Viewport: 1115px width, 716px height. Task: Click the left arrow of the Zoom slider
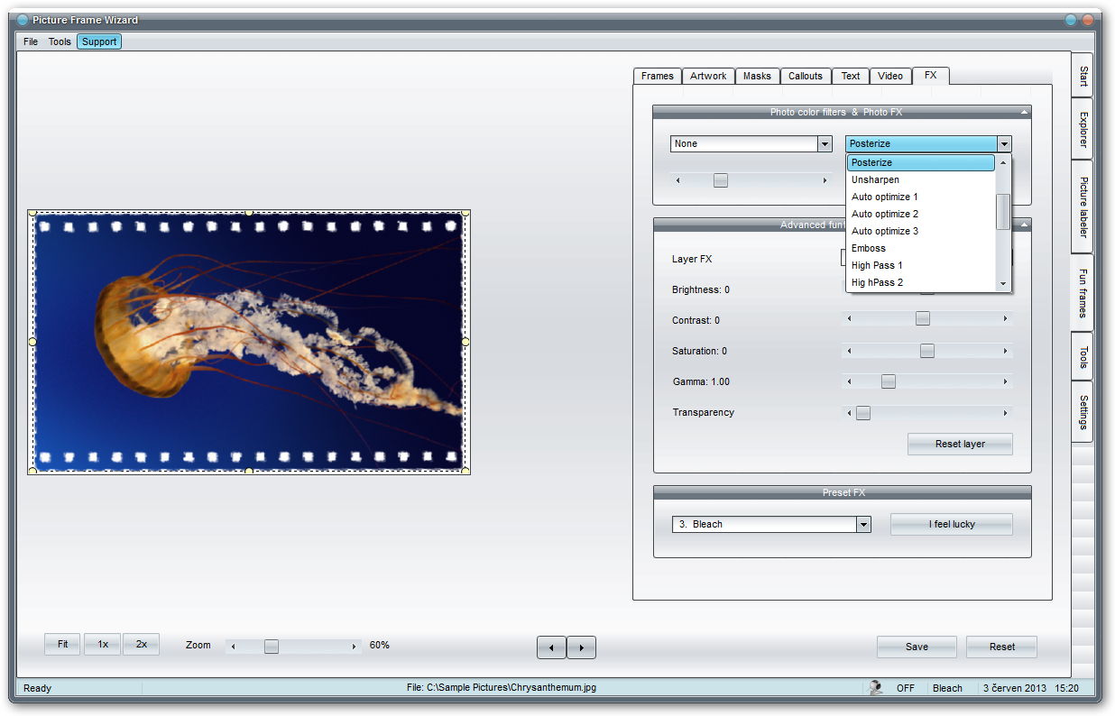tap(233, 646)
